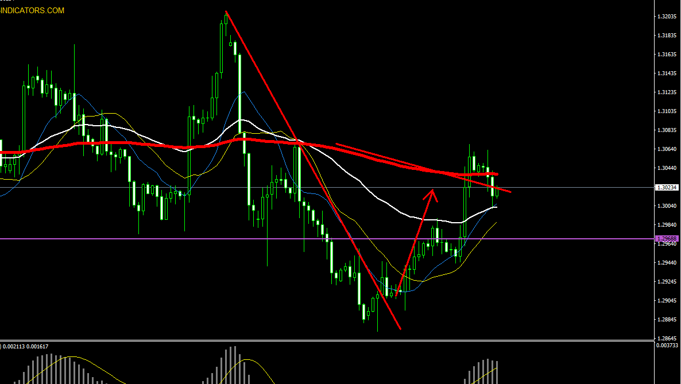
Task: Click the 1.30640 price axis label
Action: tap(667, 149)
